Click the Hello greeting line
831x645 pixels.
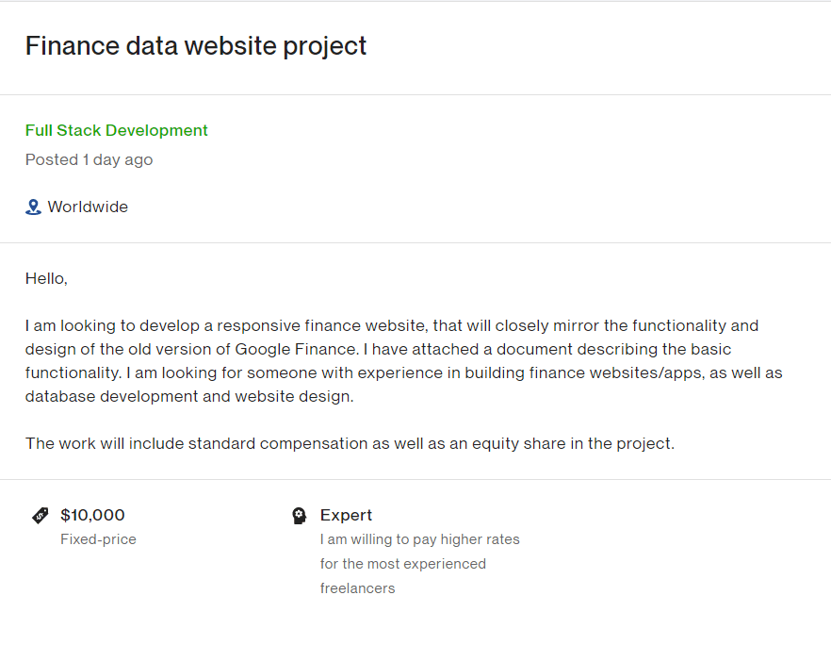coord(47,278)
